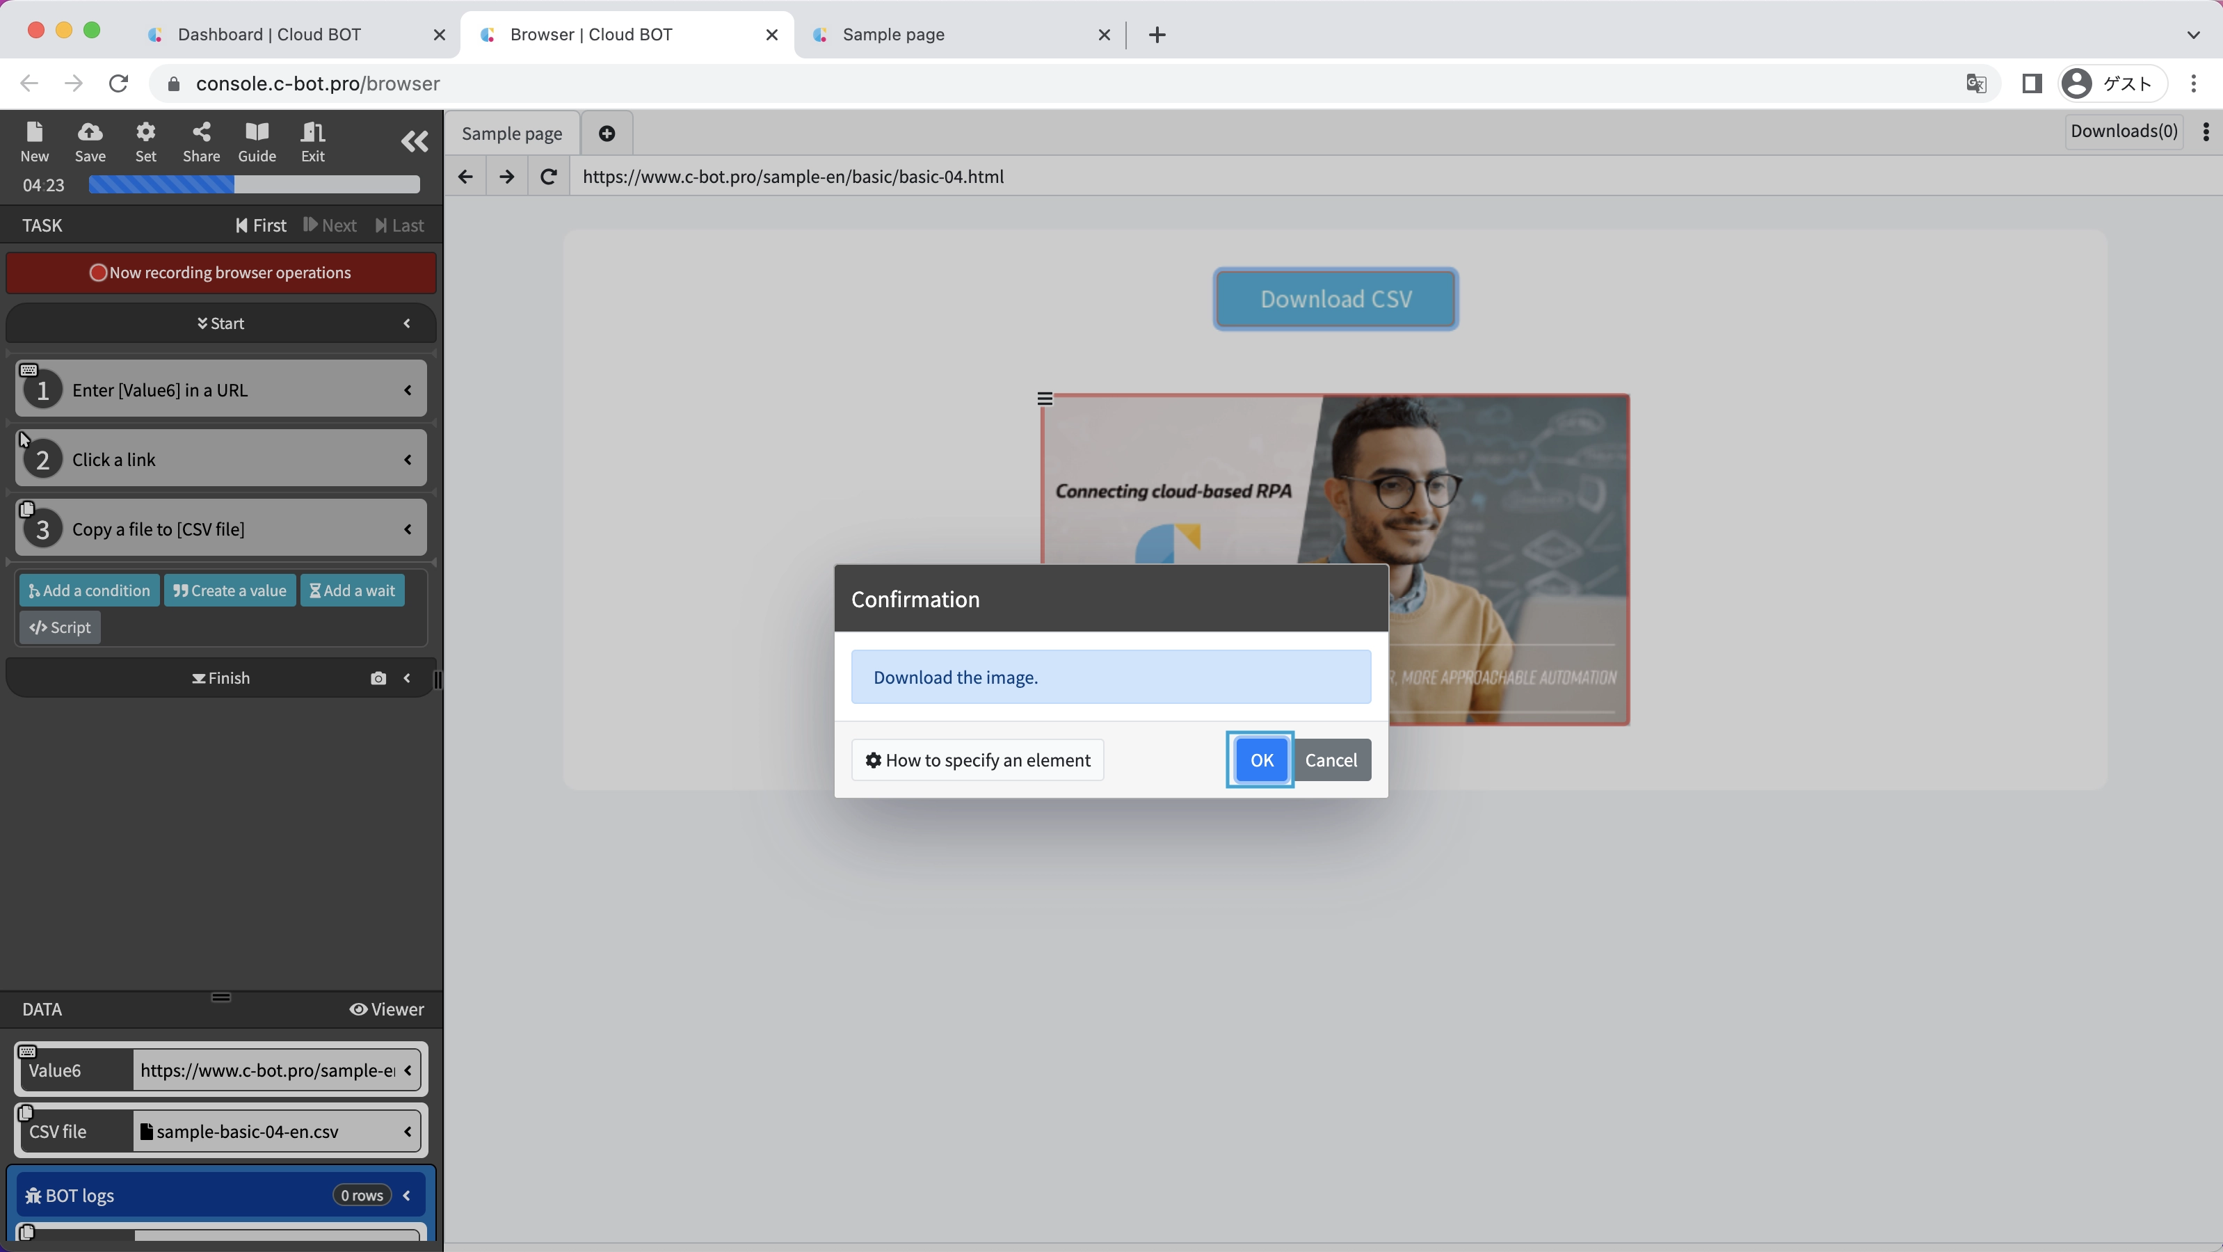Image resolution: width=2223 pixels, height=1252 pixels.
Task: Expand the Copy a file to [CSV file] step
Action: click(408, 529)
